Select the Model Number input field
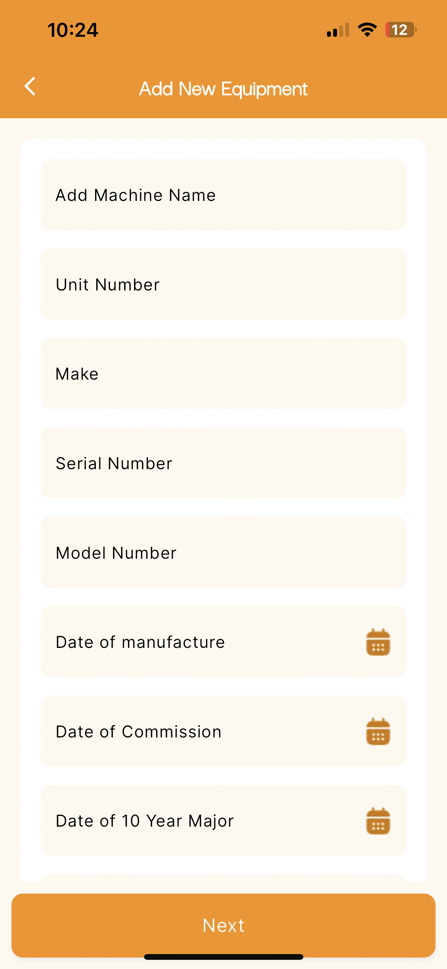This screenshot has height=969, width=447. (223, 553)
